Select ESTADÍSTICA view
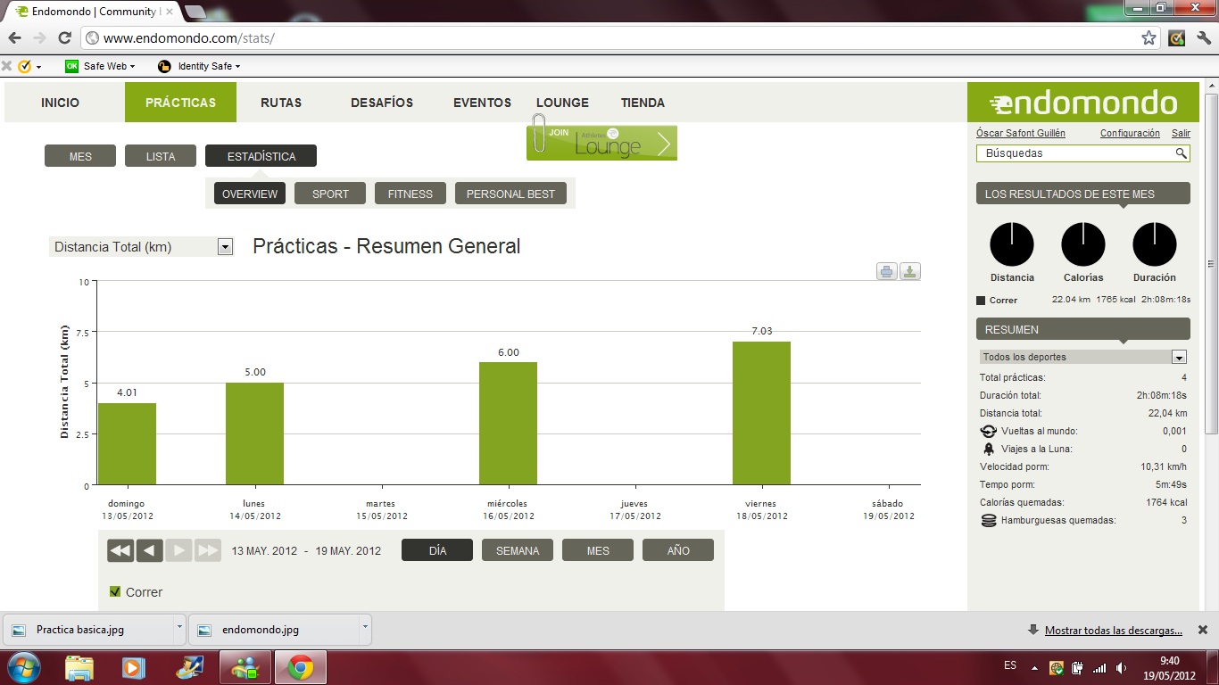This screenshot has width=1219, height=685. (x=261, y=156)
